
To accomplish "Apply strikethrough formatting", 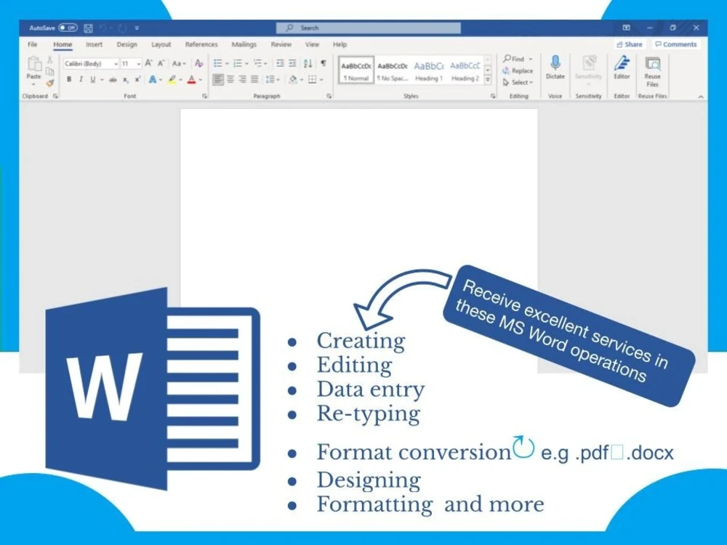I will (x=113, y=80).
